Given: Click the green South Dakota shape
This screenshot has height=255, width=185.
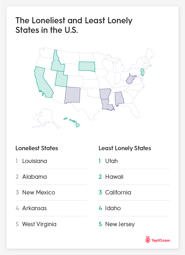Looking at the screenshot, I should click(87, 66).
